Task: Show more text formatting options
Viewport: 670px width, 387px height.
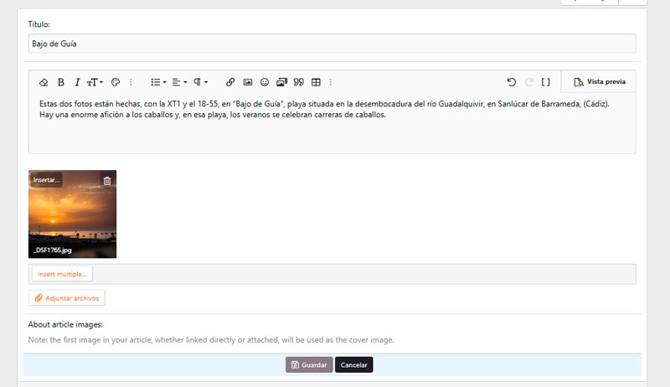Action: pyautogui.click(x=131, y=82)
